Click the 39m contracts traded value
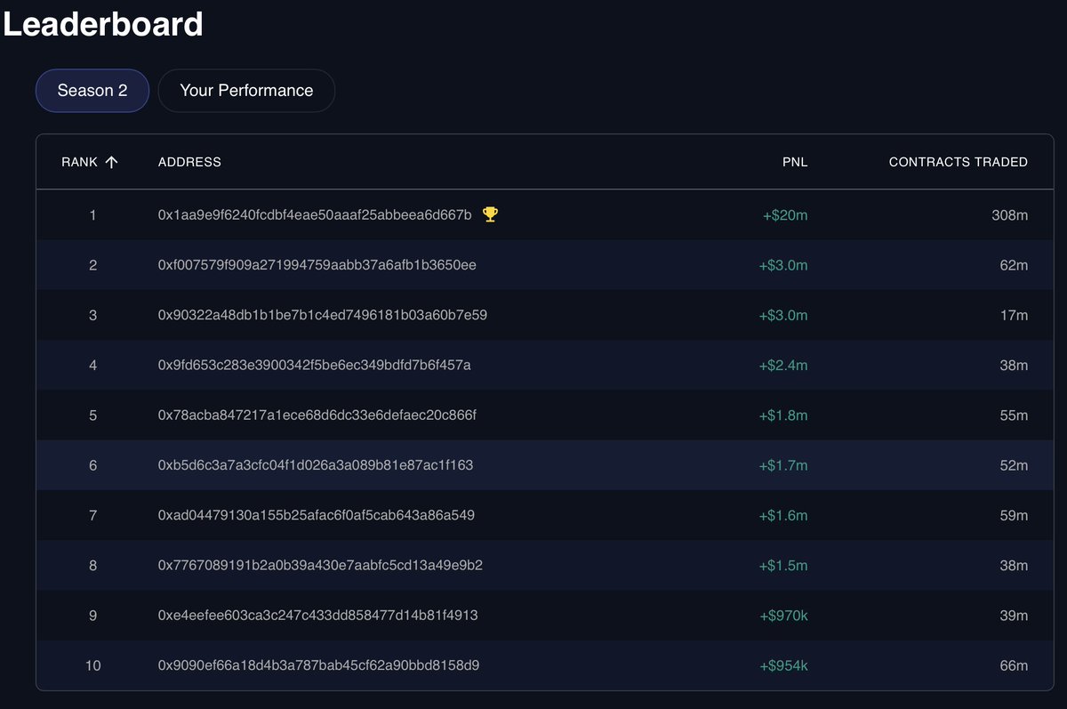Viewport: 1067px width, 709px height. coord(1014,616)
